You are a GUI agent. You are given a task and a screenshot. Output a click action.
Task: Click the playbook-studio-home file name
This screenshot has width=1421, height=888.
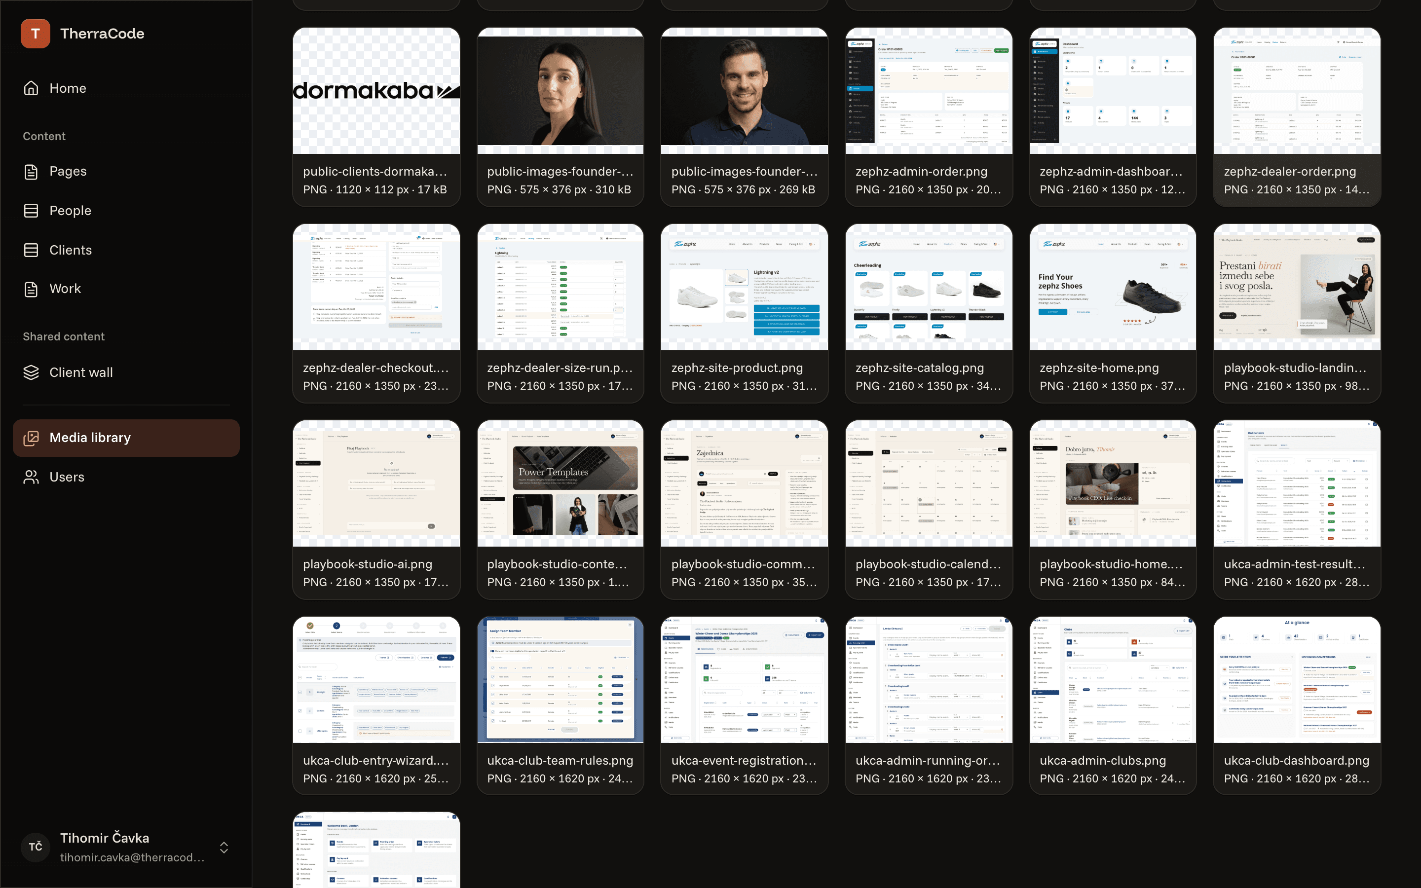point(1112,564)
